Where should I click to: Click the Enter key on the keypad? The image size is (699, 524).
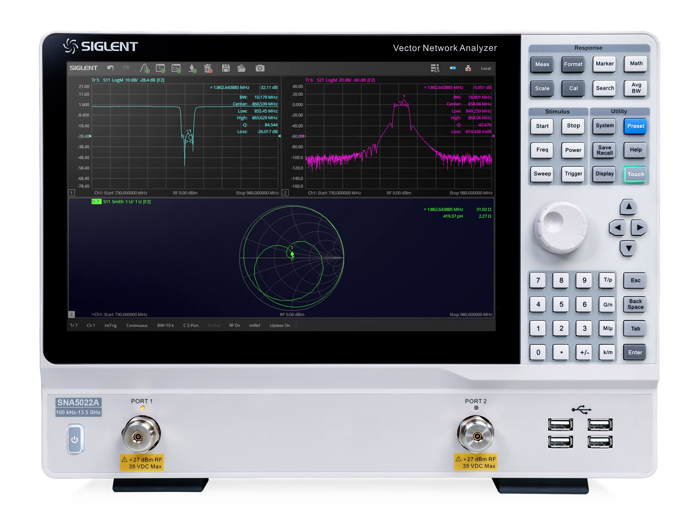pos(635,353)
